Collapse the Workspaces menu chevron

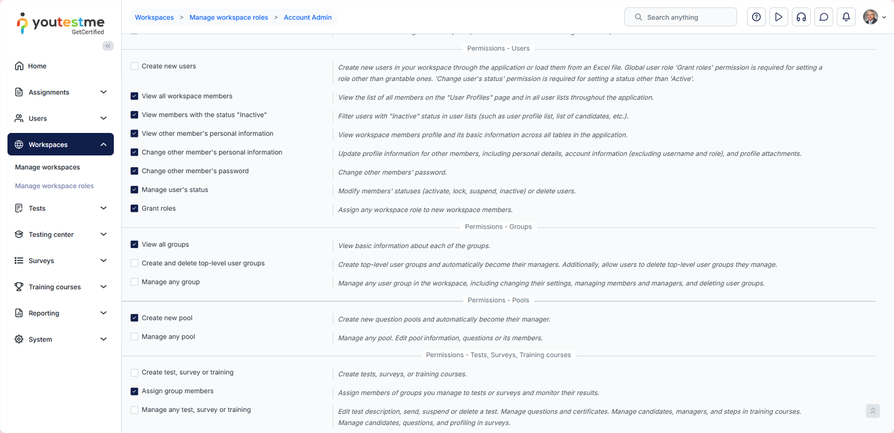point(103,145)
